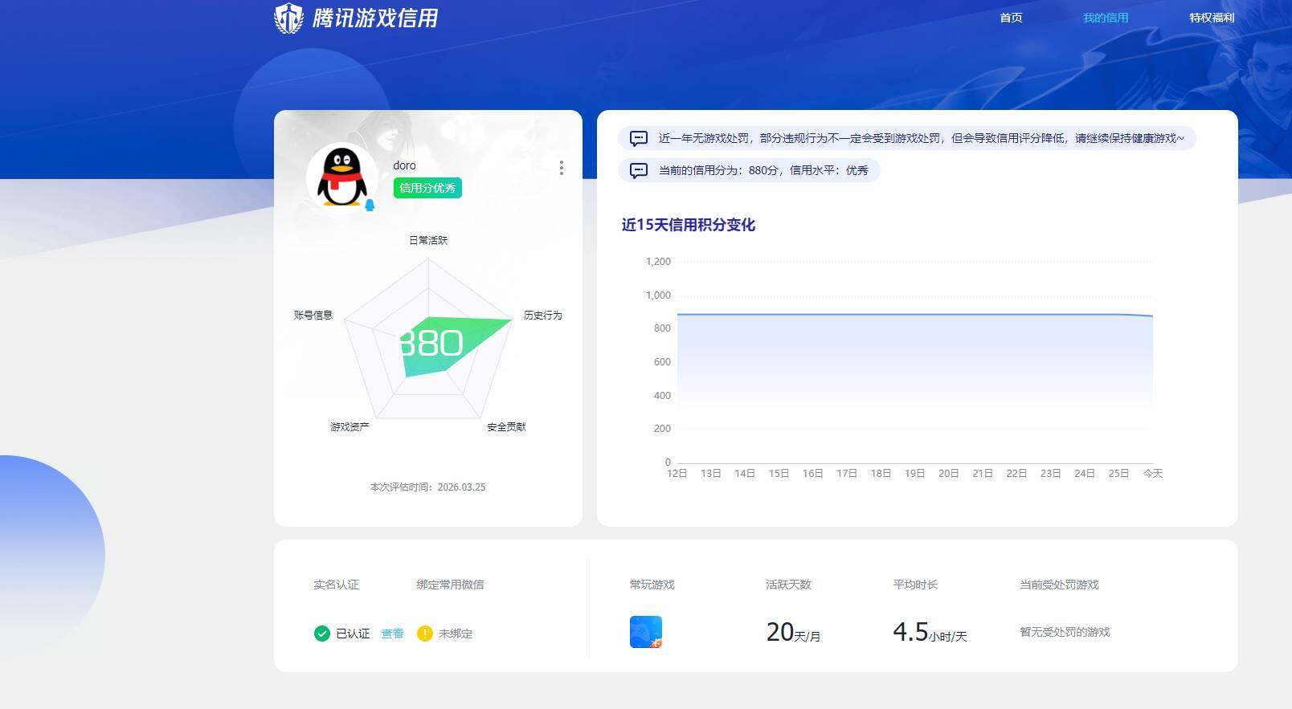1292x709 pixels.
Task: Click the 常玩游戏 label
Action: 652,585
